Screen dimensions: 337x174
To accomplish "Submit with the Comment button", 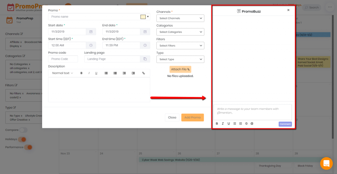I will pos(285,124).
